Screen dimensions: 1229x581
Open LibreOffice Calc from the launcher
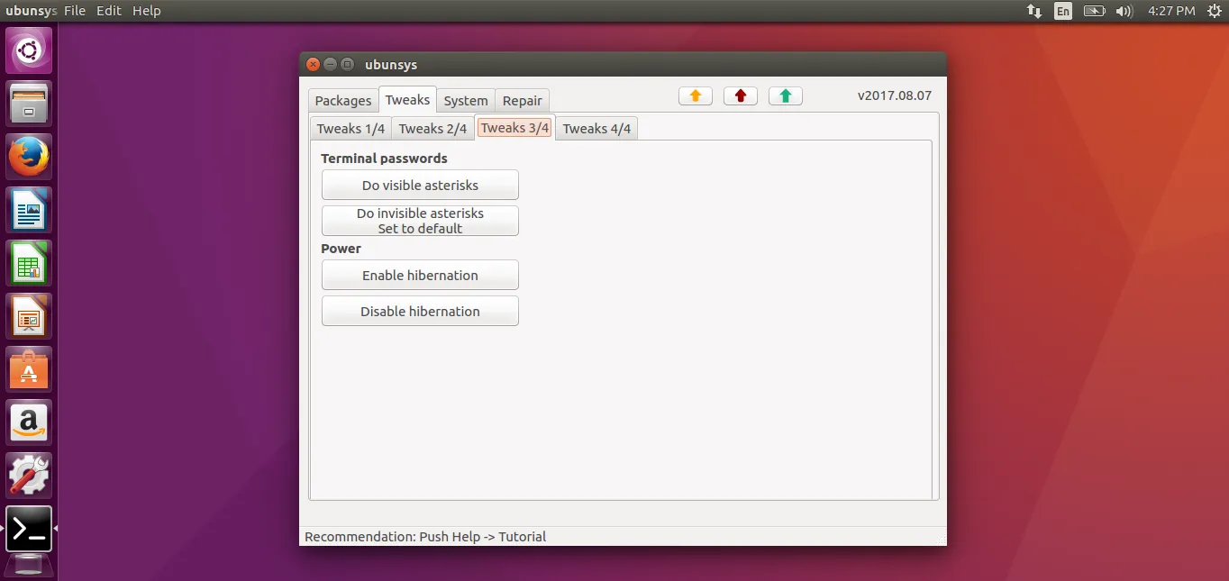29,263
